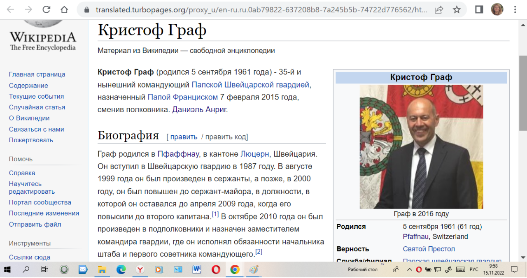Bookmark this page with the star icon
The width and height of the screenshot is (527, 278).
(x=457, y=9)
